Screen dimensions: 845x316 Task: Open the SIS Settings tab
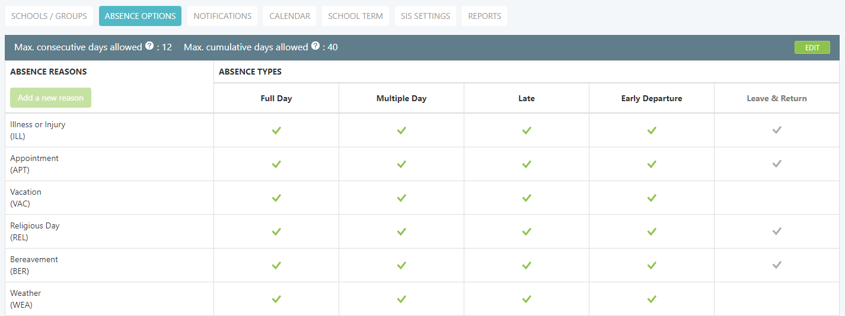423,16
